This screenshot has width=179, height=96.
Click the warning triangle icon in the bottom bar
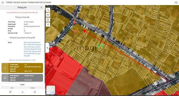point(23,92)
